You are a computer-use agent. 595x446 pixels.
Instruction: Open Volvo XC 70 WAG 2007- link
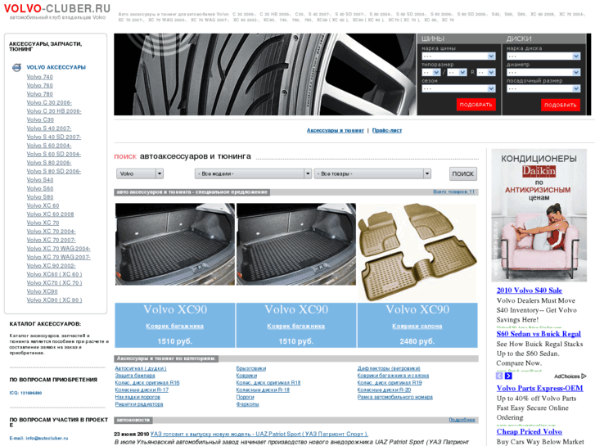tap(58, 257)
